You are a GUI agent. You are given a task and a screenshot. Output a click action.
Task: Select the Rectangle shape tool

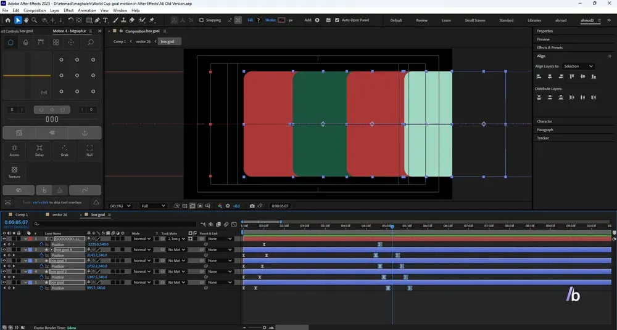coord(89,20)
